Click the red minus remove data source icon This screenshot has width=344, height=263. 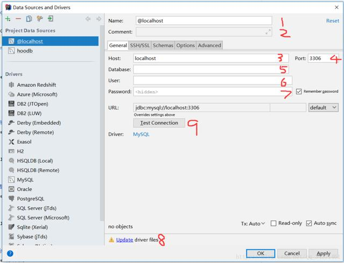point(18,19)
